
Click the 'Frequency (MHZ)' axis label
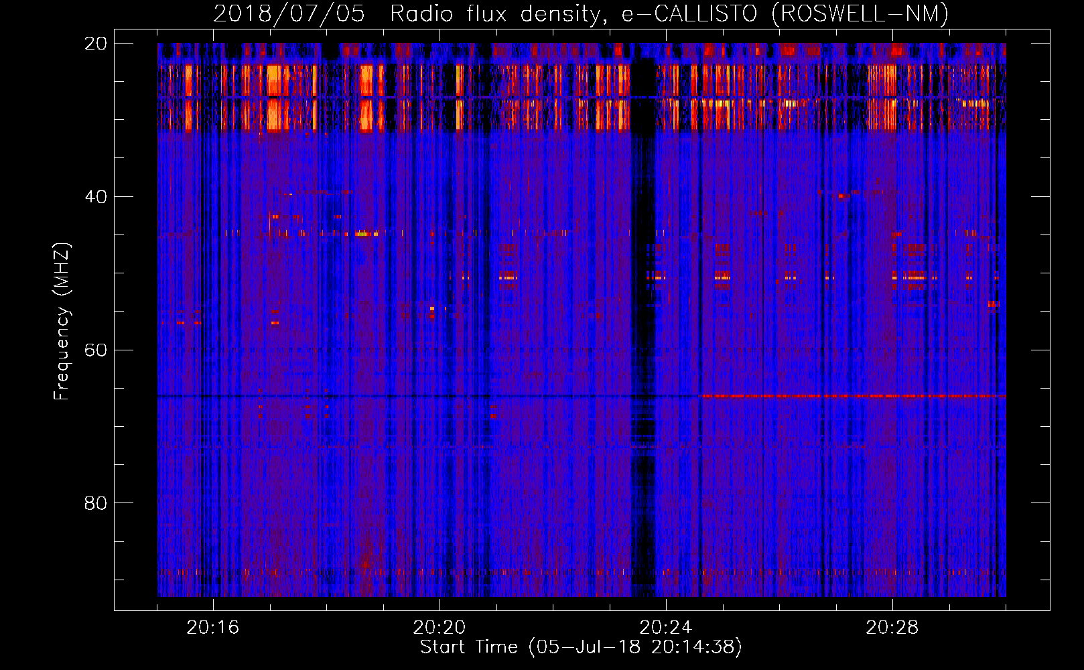point(61,321)
